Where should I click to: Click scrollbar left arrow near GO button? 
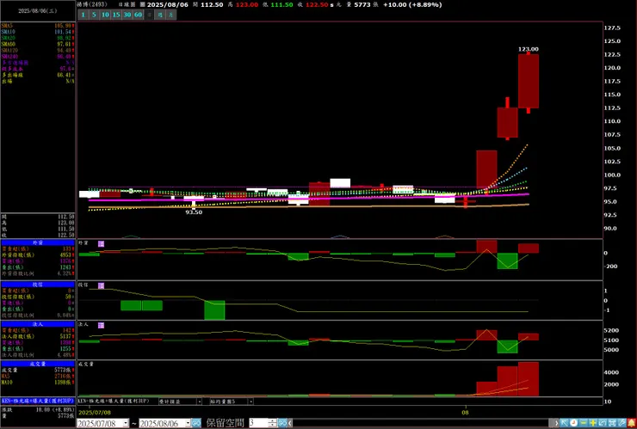point(290,423)
